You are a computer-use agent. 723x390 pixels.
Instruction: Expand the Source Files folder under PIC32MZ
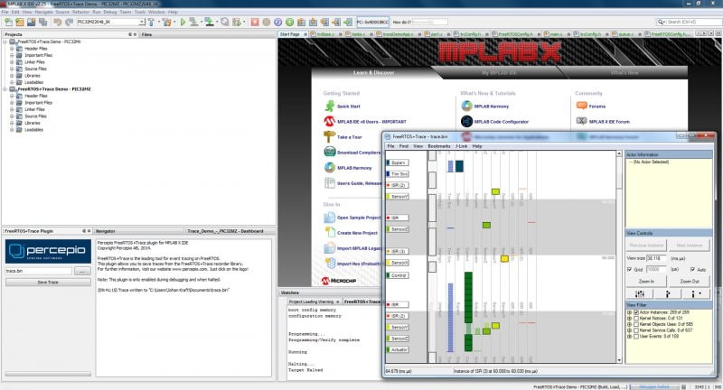12,116
